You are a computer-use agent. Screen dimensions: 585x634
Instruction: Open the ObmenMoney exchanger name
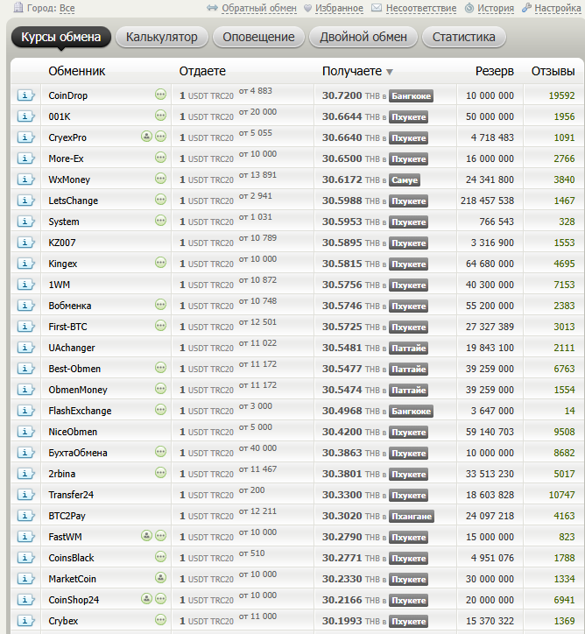pos(78,390)
